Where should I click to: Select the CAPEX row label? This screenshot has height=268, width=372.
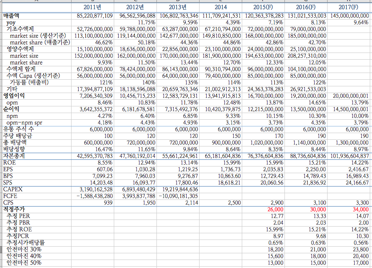(13, 189)
